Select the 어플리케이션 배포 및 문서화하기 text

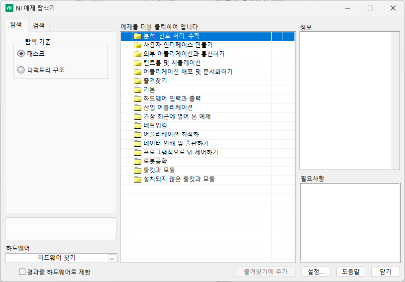(x=188, y=72)
